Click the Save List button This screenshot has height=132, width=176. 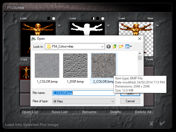point(60,112)
